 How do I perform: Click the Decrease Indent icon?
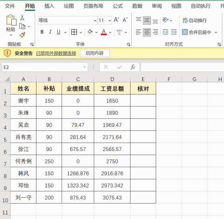coord(165,32)
